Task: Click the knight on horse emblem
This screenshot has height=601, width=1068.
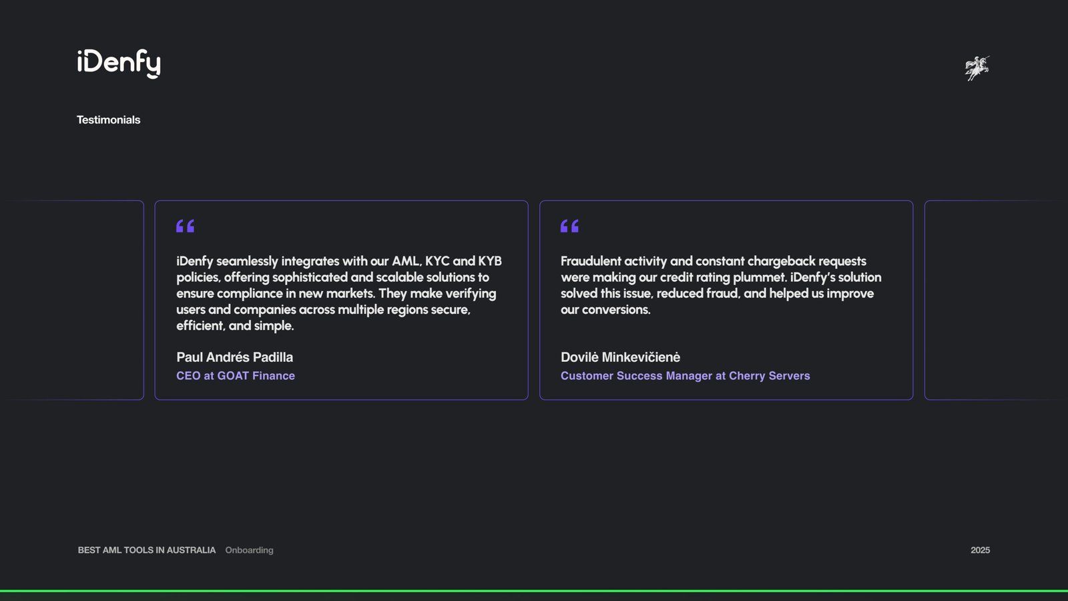Action: click(977, 68)
